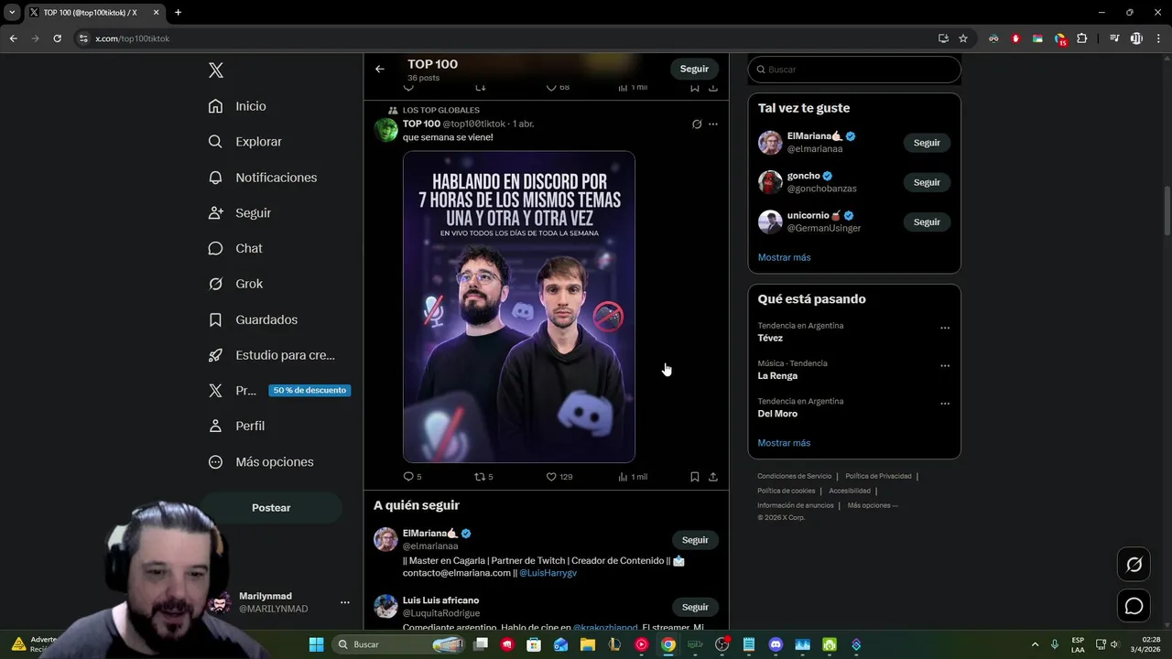Click the back arrow beside TOP 100
Screen dimensions: 1172x659
point(380,69)
